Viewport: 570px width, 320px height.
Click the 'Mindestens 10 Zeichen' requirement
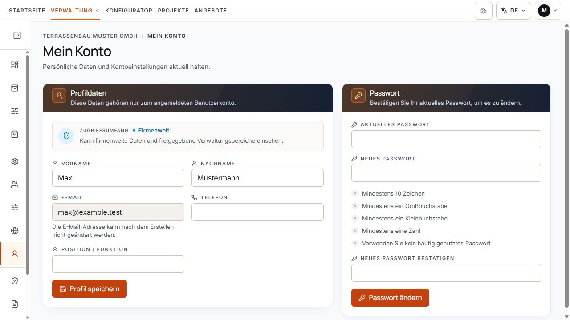[x=393, y=193]
